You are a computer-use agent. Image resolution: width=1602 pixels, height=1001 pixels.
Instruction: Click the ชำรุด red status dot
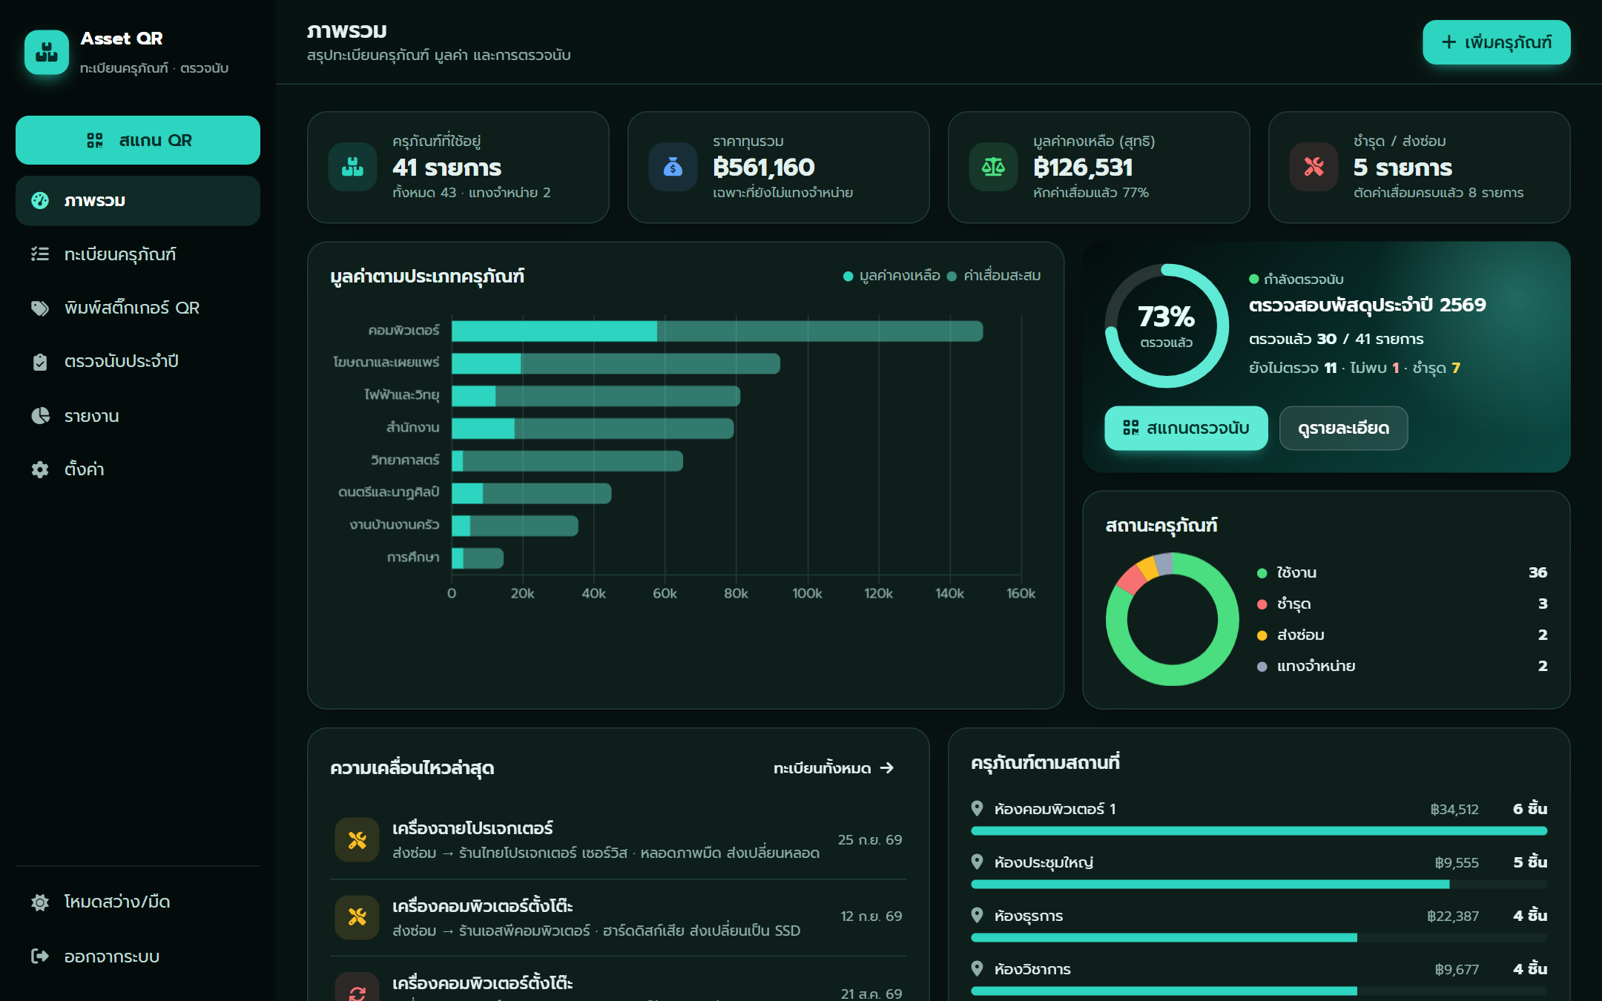pyautogui.click(x=1262, y=604)
